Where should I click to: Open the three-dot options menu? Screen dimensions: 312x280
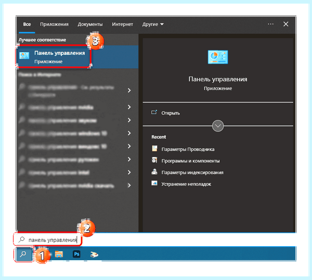pyautogui.click(x=270, y=24)
